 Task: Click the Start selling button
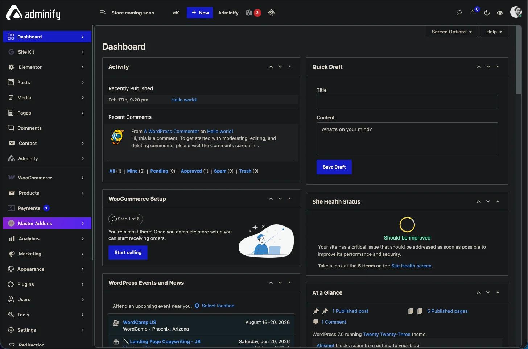click(x=128, y=253)
